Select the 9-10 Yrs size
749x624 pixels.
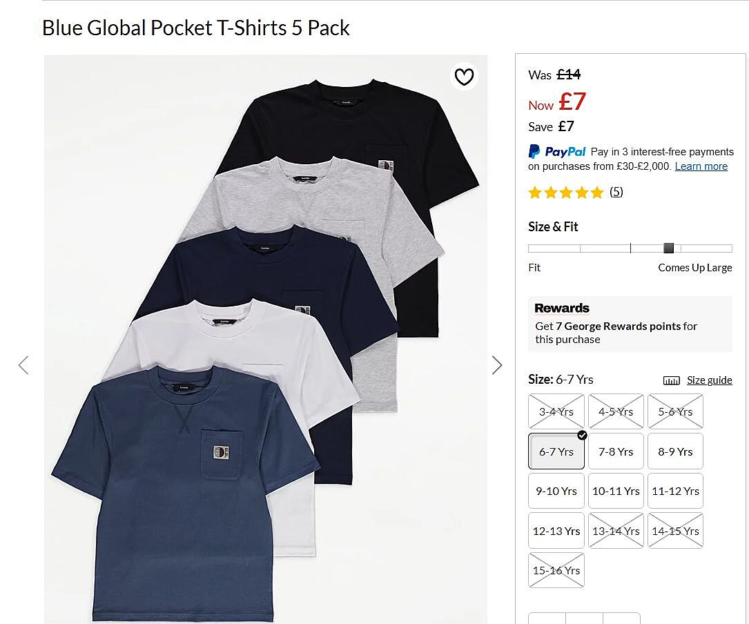coord(556,491)
